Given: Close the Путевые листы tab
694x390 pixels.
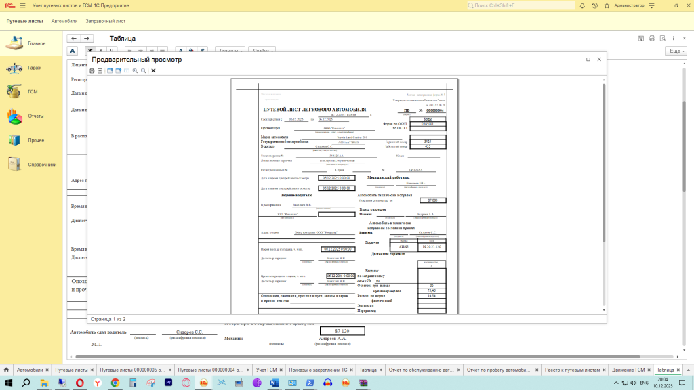Looking at the screenshot, I should click(x=92, y=370).
